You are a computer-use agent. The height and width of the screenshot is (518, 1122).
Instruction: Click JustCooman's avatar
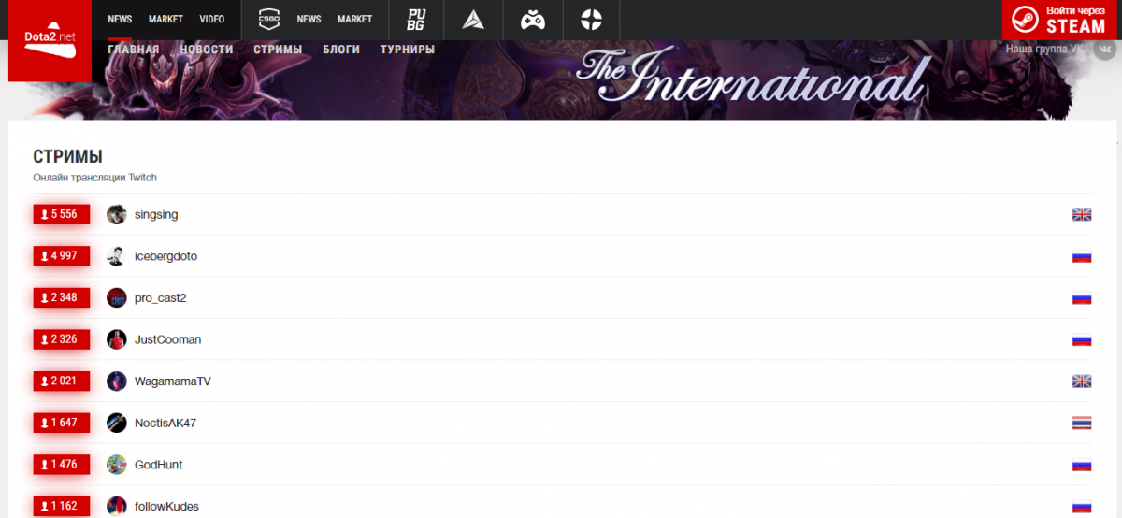(x=116, y=339)
